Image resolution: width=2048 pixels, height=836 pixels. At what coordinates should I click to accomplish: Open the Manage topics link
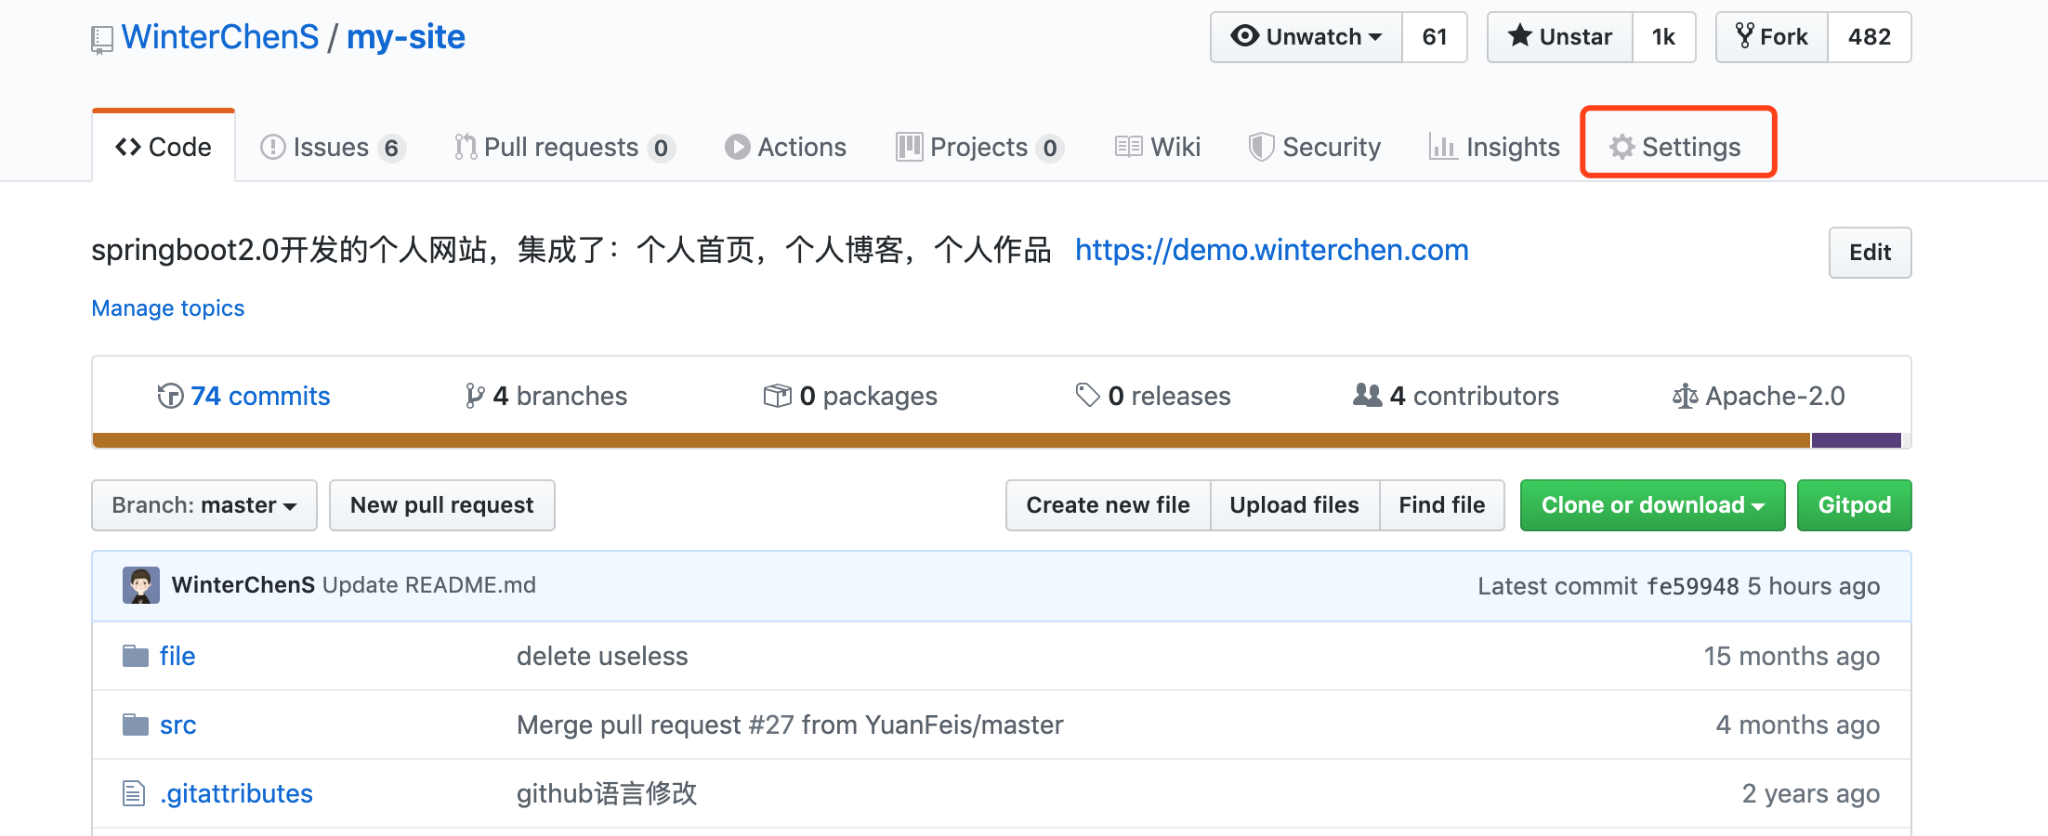click(x=168, y=308)
